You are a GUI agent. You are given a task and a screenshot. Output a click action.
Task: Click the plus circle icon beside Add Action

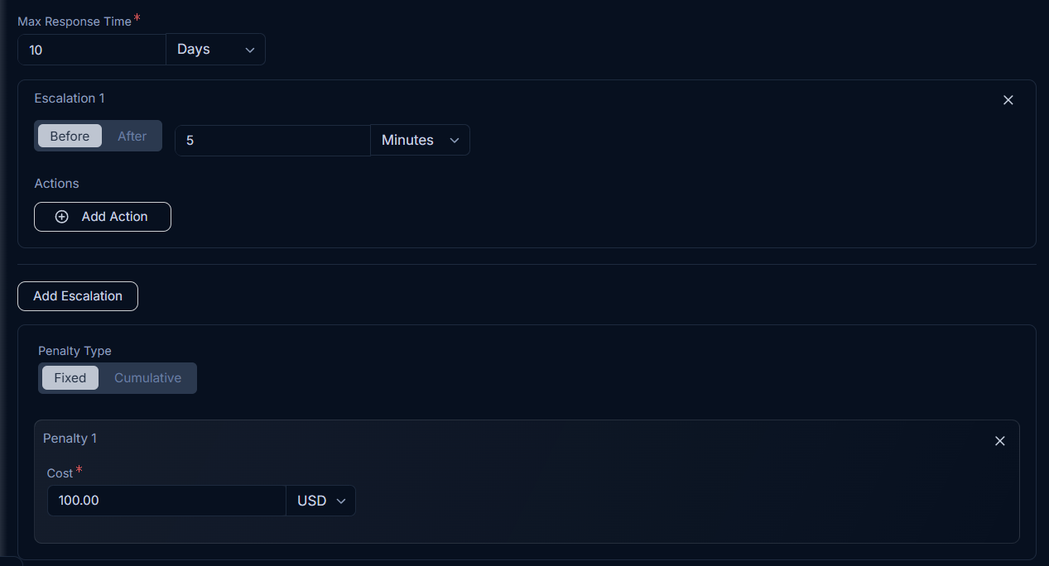point(61,217)
